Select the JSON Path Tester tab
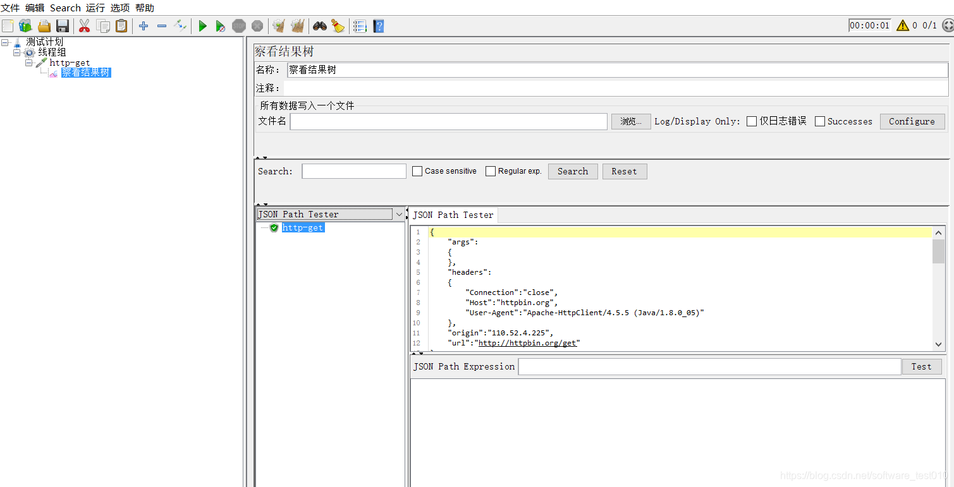The width and height of the screenshot is (954, 487). click(x=453, y=215)
